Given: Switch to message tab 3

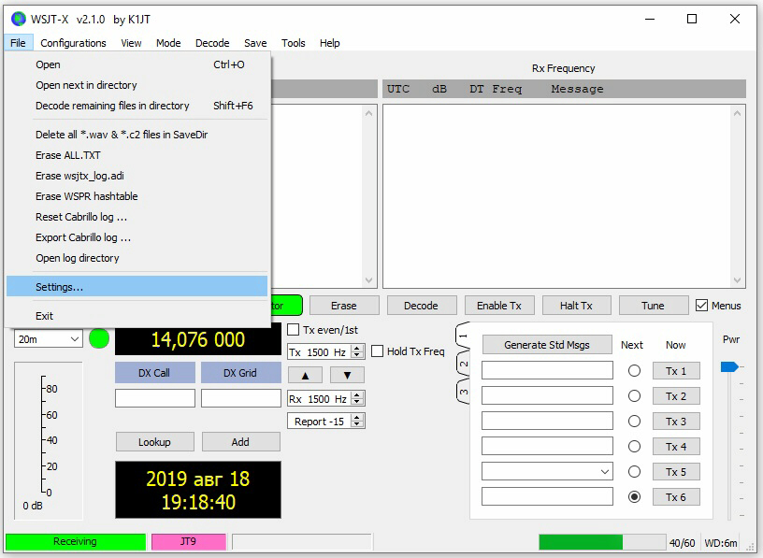Looking at the screenshot, I should click(463, 391).
